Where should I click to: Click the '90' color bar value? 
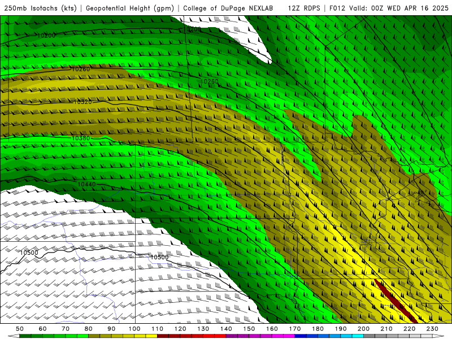[x=111, y=329]
